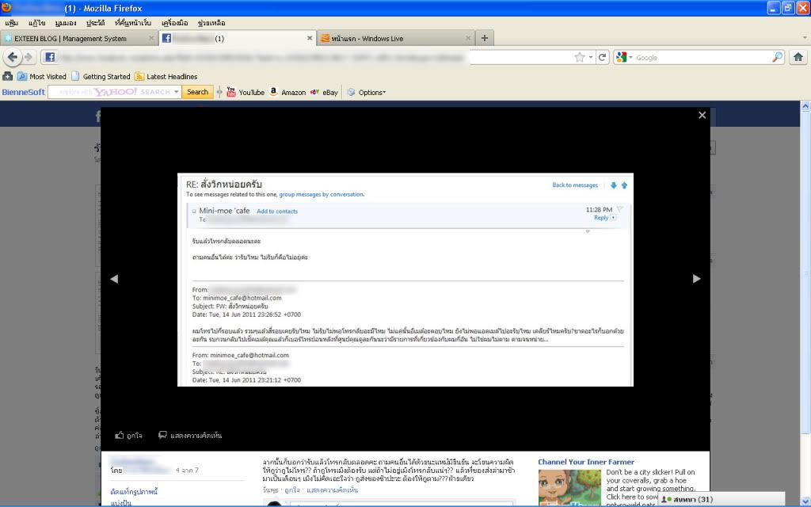Image resolution: width=811 pixels, height=507 pixels.
Task: Click into the Google search field
Action: (702, 57)
